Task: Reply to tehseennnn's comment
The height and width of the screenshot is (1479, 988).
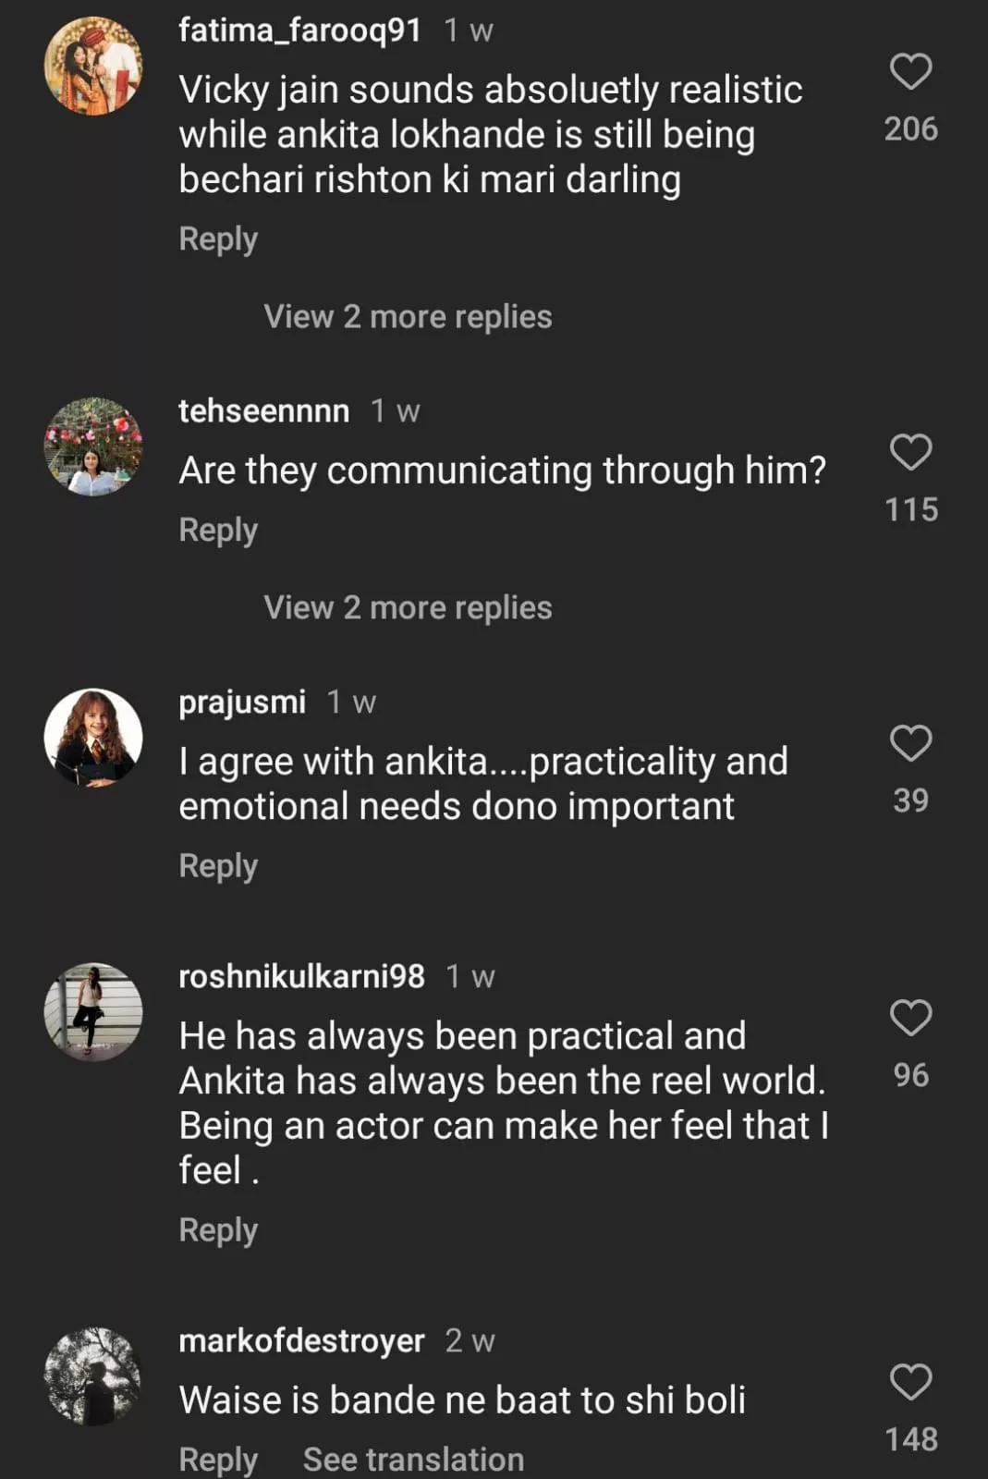Action: click(x=218, y=531)
